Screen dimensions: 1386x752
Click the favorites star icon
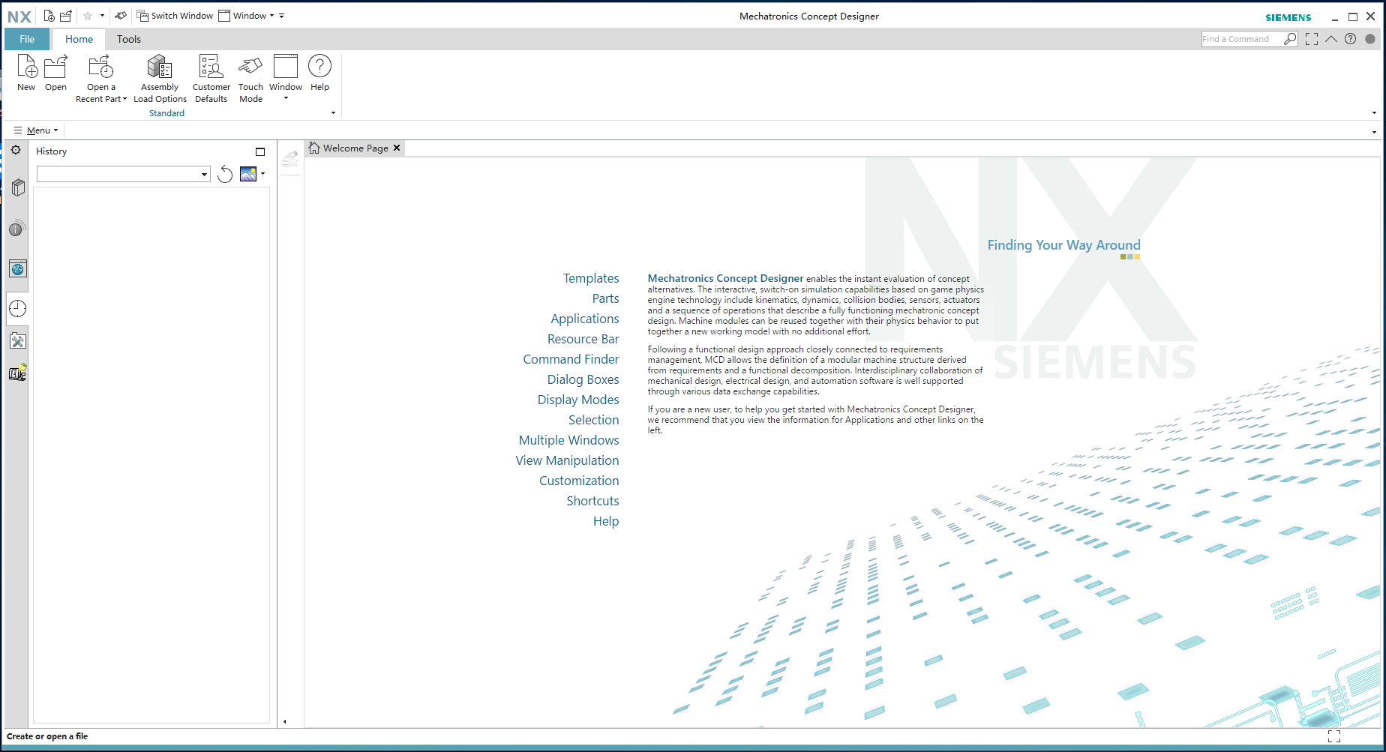88,16
